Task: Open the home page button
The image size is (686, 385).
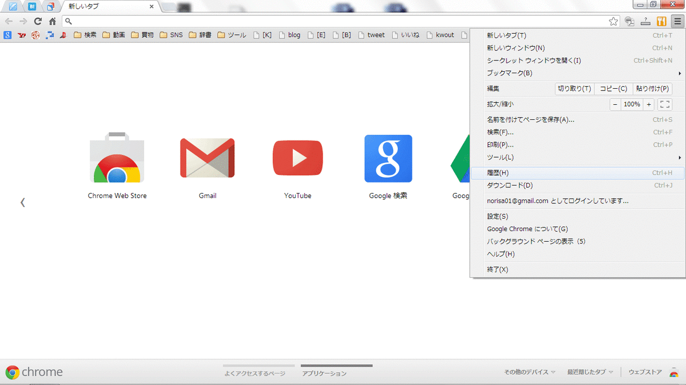Action: 53,21
